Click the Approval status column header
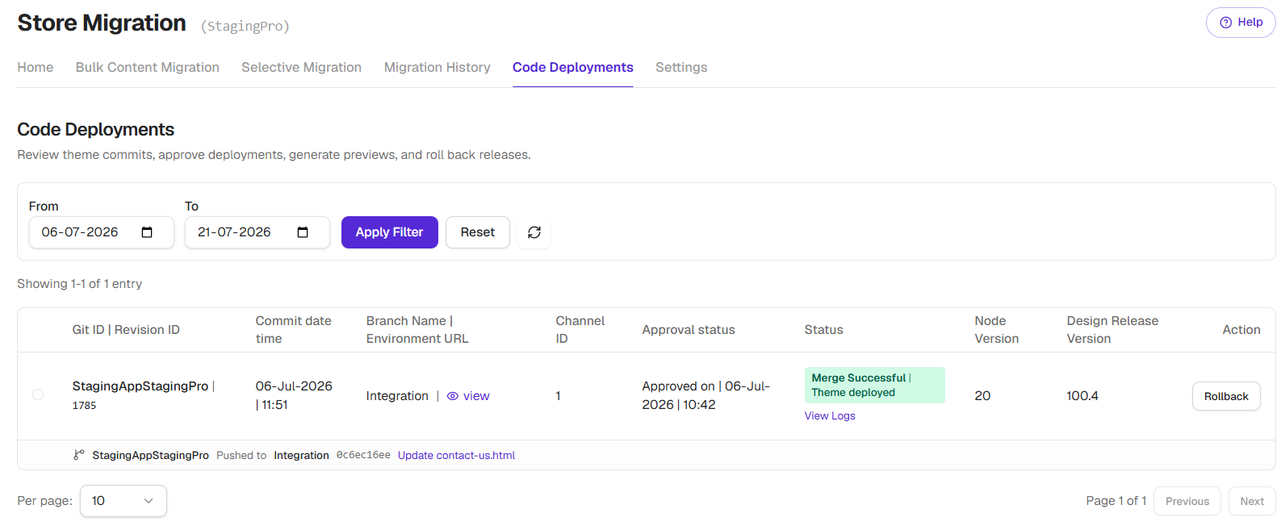The image size is (1285, 530). (x=689, y=330)
